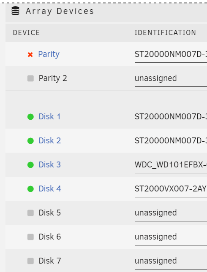The height and width of the screenshot is (272, 207).
Task: Click the Array Devices database icon
Action: [16, 11]
